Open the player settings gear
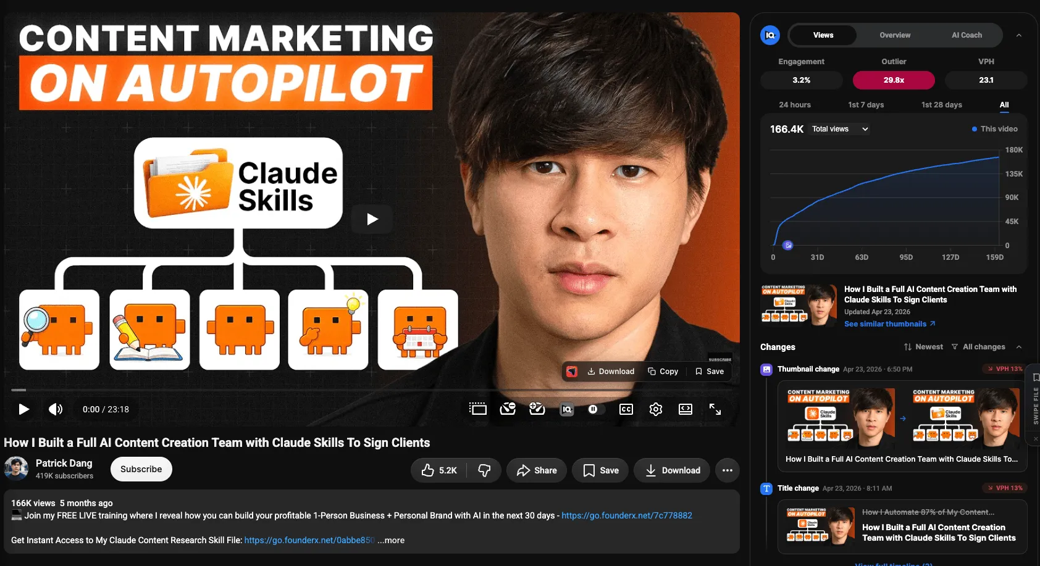This screenshot has height=566, width=1040. click(656, 409)
